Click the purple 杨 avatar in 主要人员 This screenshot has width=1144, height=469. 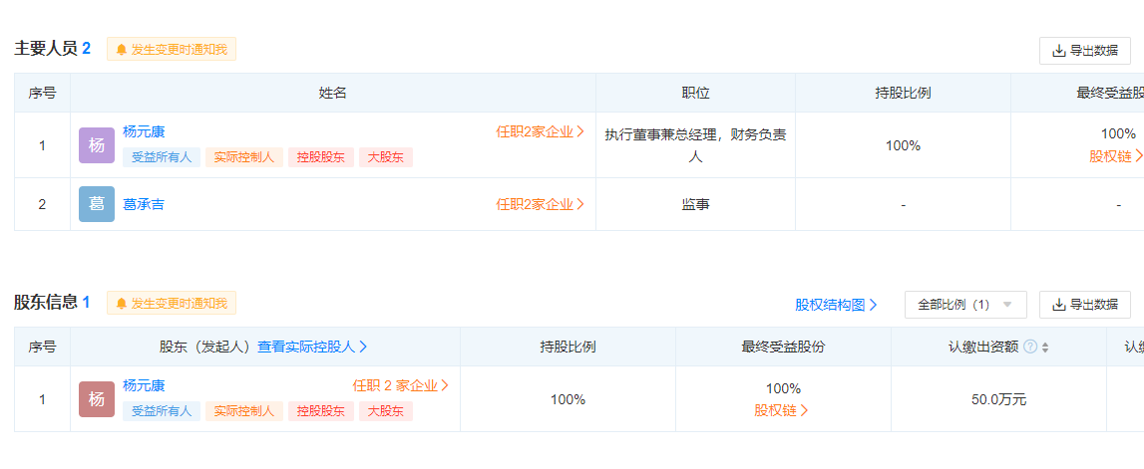point(97,145)
